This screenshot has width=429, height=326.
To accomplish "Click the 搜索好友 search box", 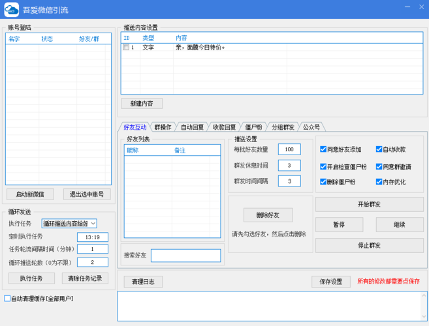I will [x=186, y=256].
